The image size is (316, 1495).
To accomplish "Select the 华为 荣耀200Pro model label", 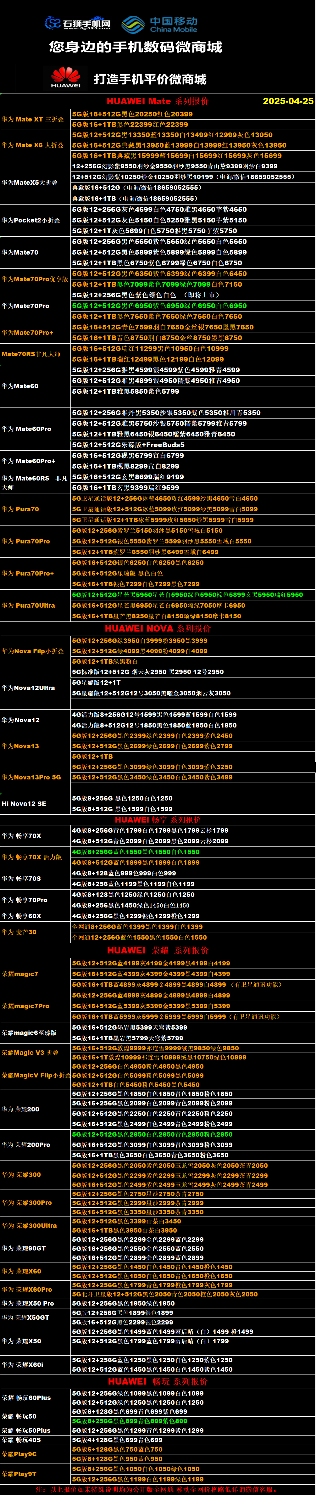I will pyautogui.click(x=25, y=1144).
